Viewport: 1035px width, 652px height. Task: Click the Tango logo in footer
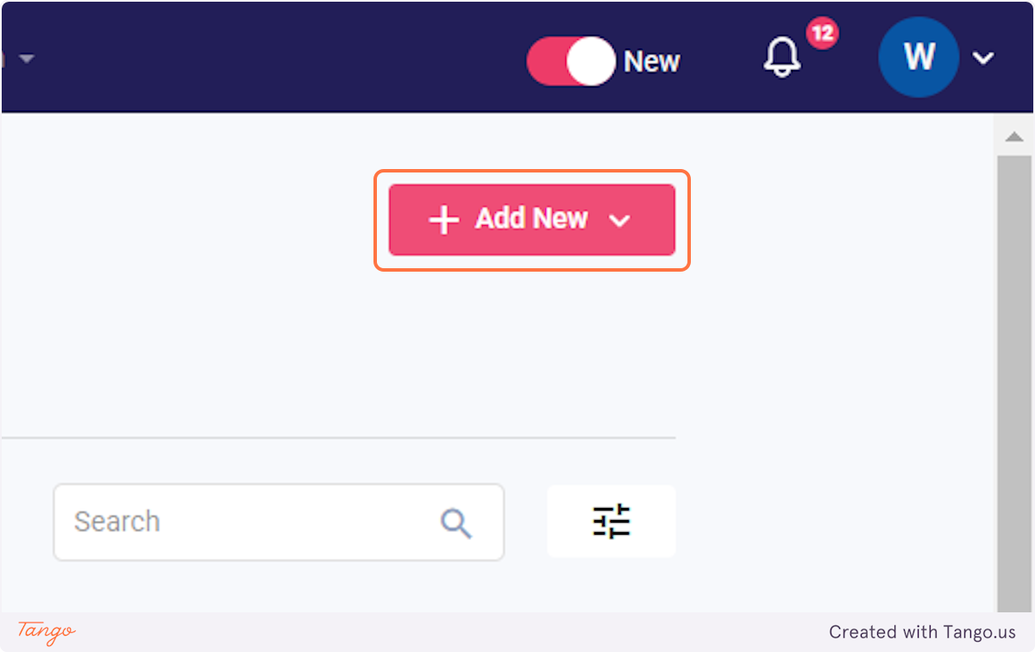tap(47, 632)
